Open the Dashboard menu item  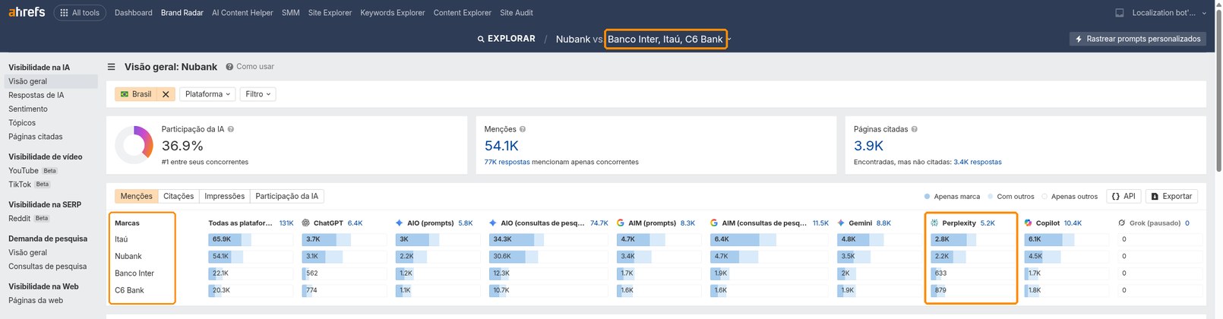134,13
